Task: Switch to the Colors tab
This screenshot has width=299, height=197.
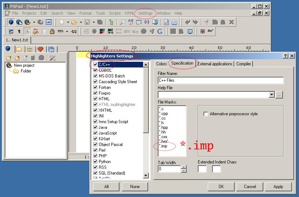Action: point(162,64)
